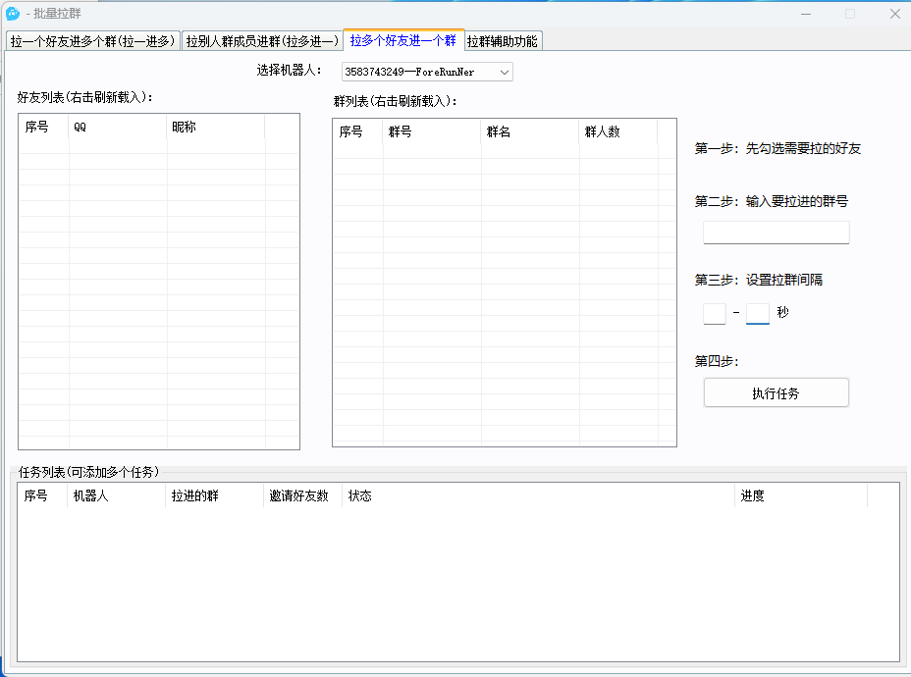
Task: Click the 进度 column header
Action: tap(800, 496)
